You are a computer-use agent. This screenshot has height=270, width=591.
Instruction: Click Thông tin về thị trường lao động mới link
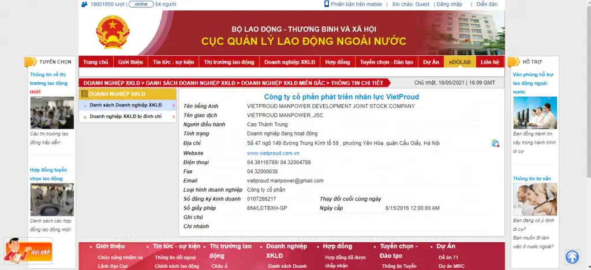48,83
